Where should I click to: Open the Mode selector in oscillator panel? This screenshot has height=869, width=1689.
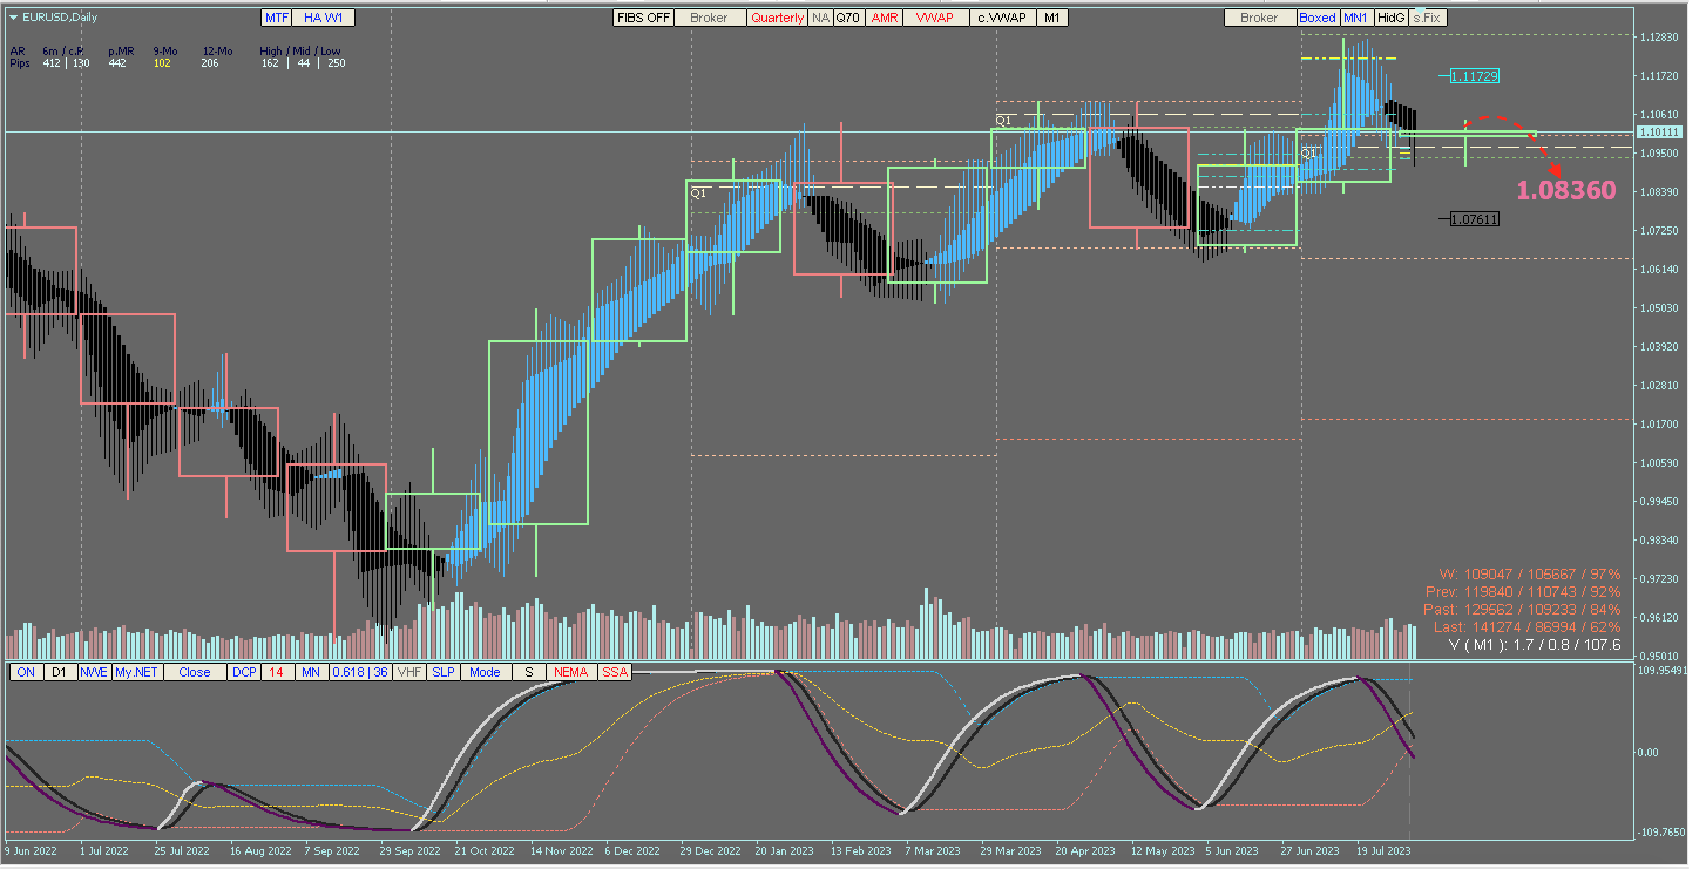[485, 672]
